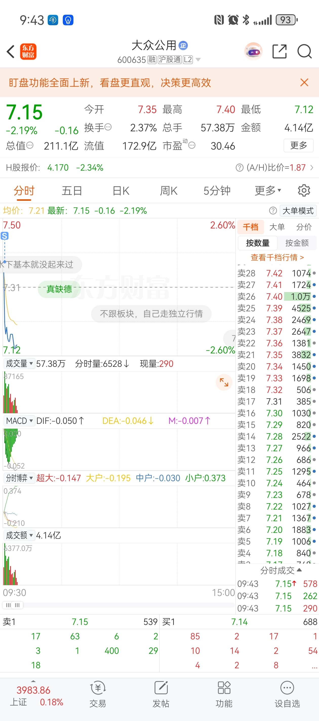Select 按数量 display mode
The width and height of the screenshot is (319, 721).
tap(257, 243)
